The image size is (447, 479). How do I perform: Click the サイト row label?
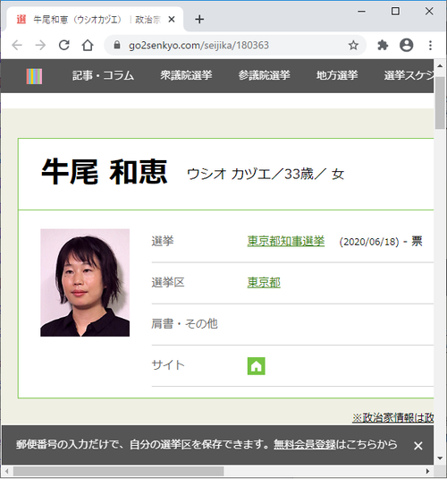click(168, 364)
